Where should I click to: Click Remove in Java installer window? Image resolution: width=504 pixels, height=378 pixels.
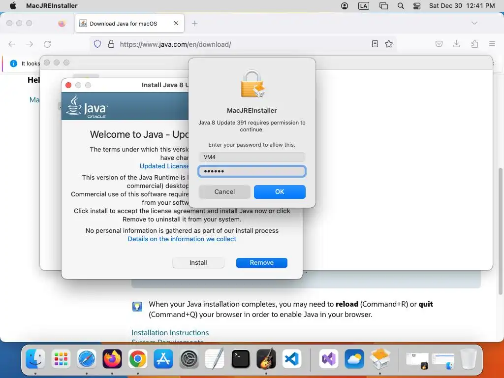tap(262, 263)
